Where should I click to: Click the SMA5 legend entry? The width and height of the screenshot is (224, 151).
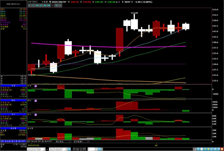tap(13, 9)
